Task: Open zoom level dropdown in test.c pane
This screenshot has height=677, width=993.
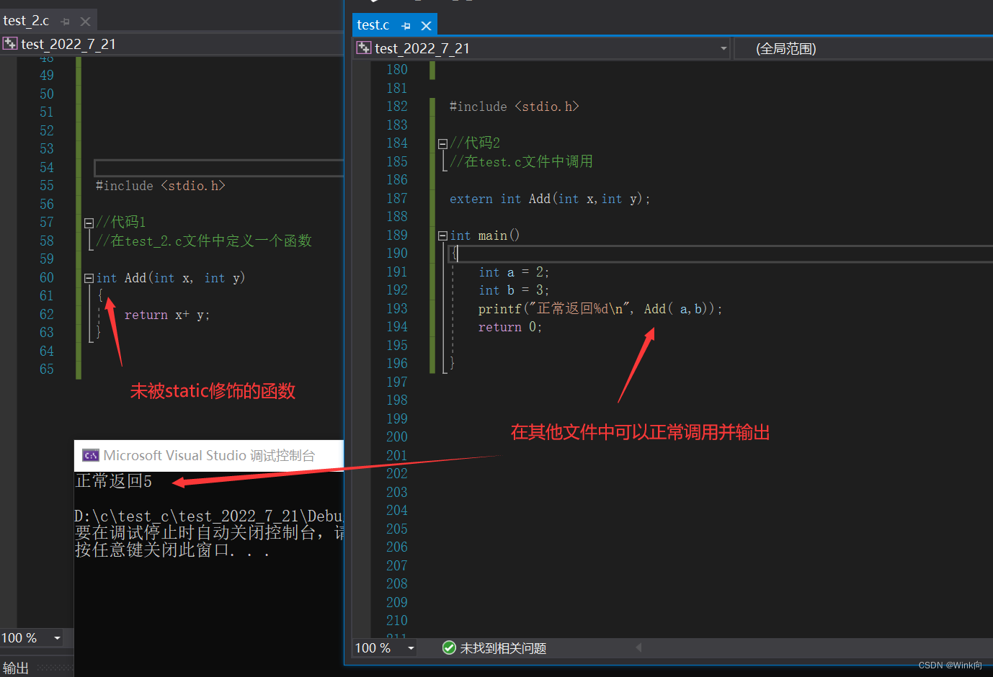Action: [x=411, y=648]
